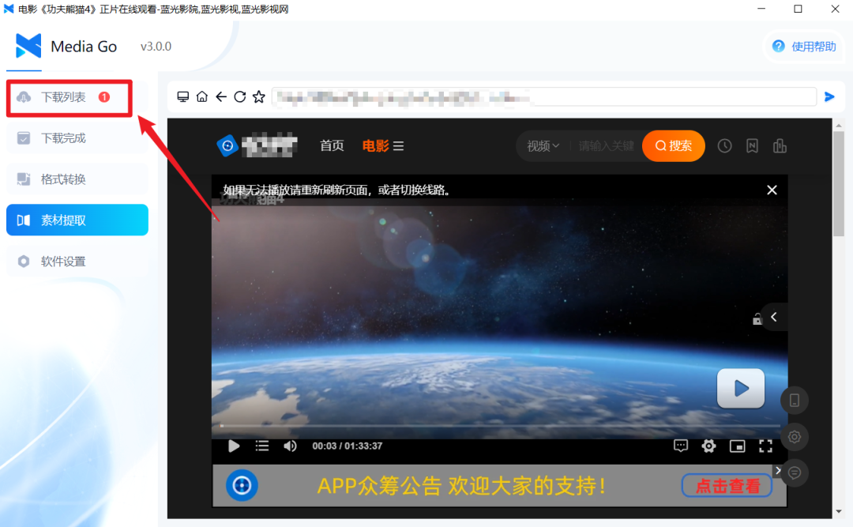Click the 点击查看 banner button
Viewport: 853px width, 527px height.
pos(727,486)
